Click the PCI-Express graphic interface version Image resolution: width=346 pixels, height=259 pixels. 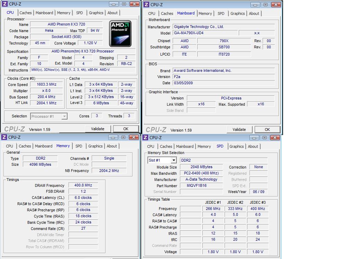click(x=231, y=98)
